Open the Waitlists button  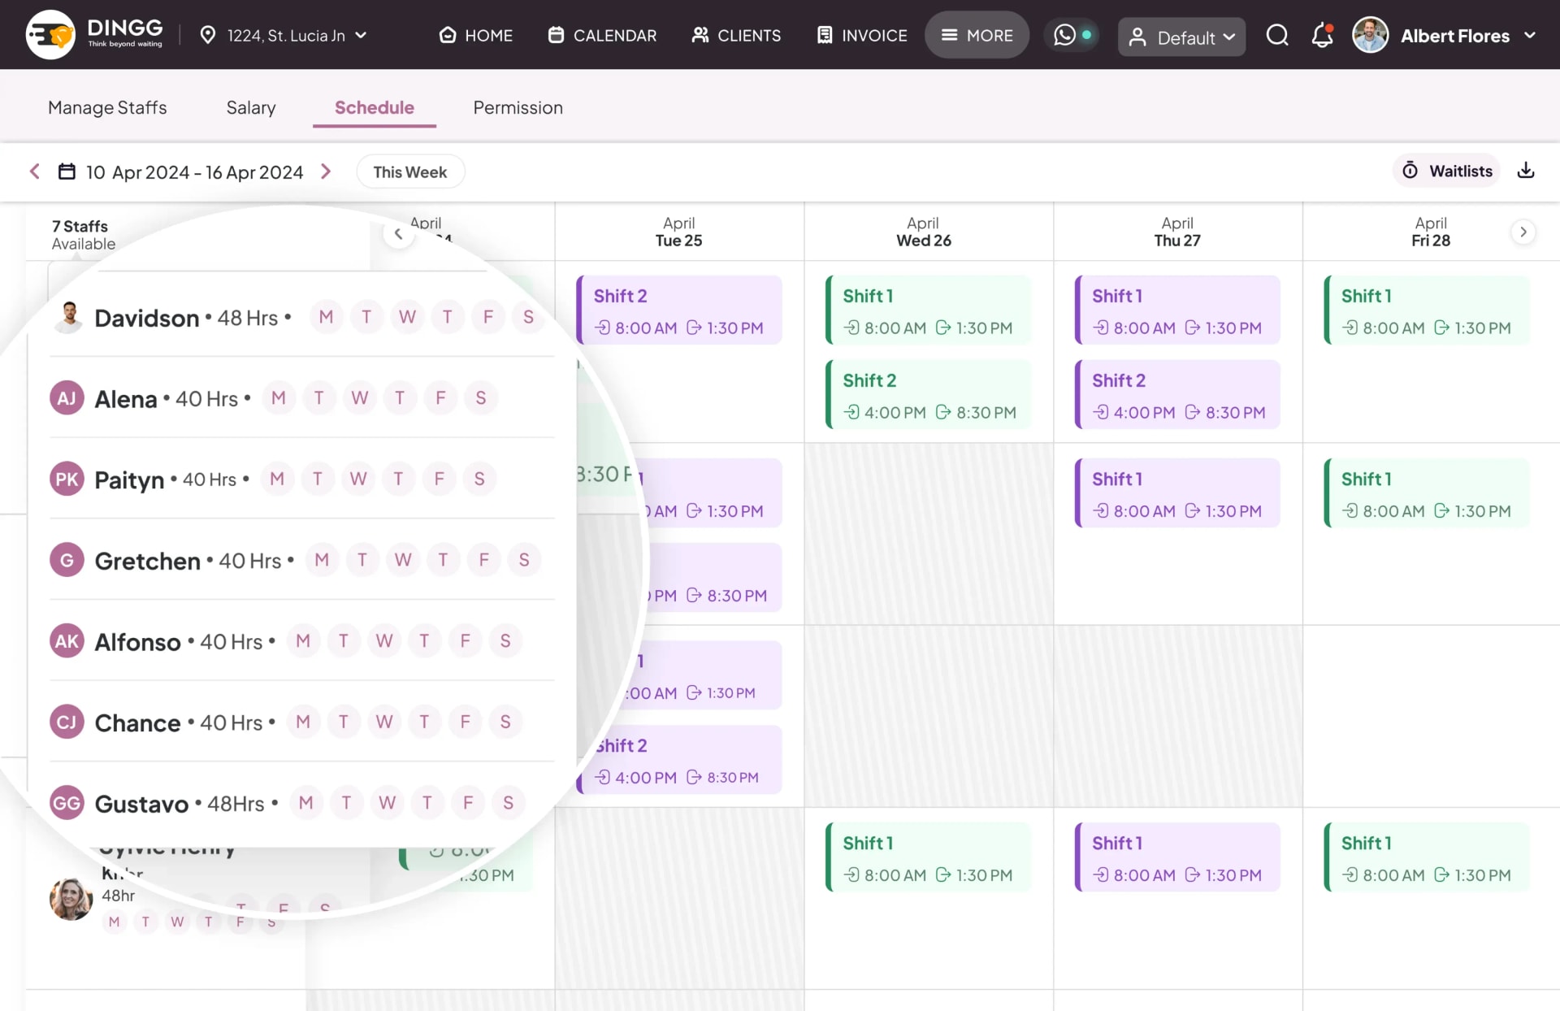point(1447,171)
